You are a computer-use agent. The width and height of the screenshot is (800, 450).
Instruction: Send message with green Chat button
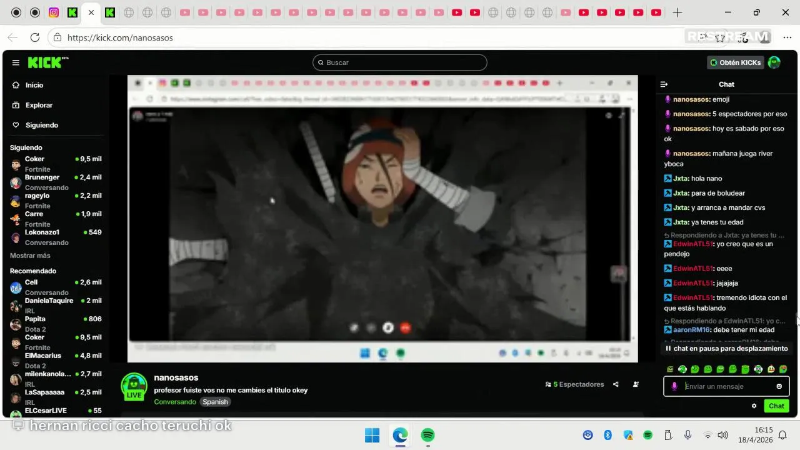pos(776,406)
